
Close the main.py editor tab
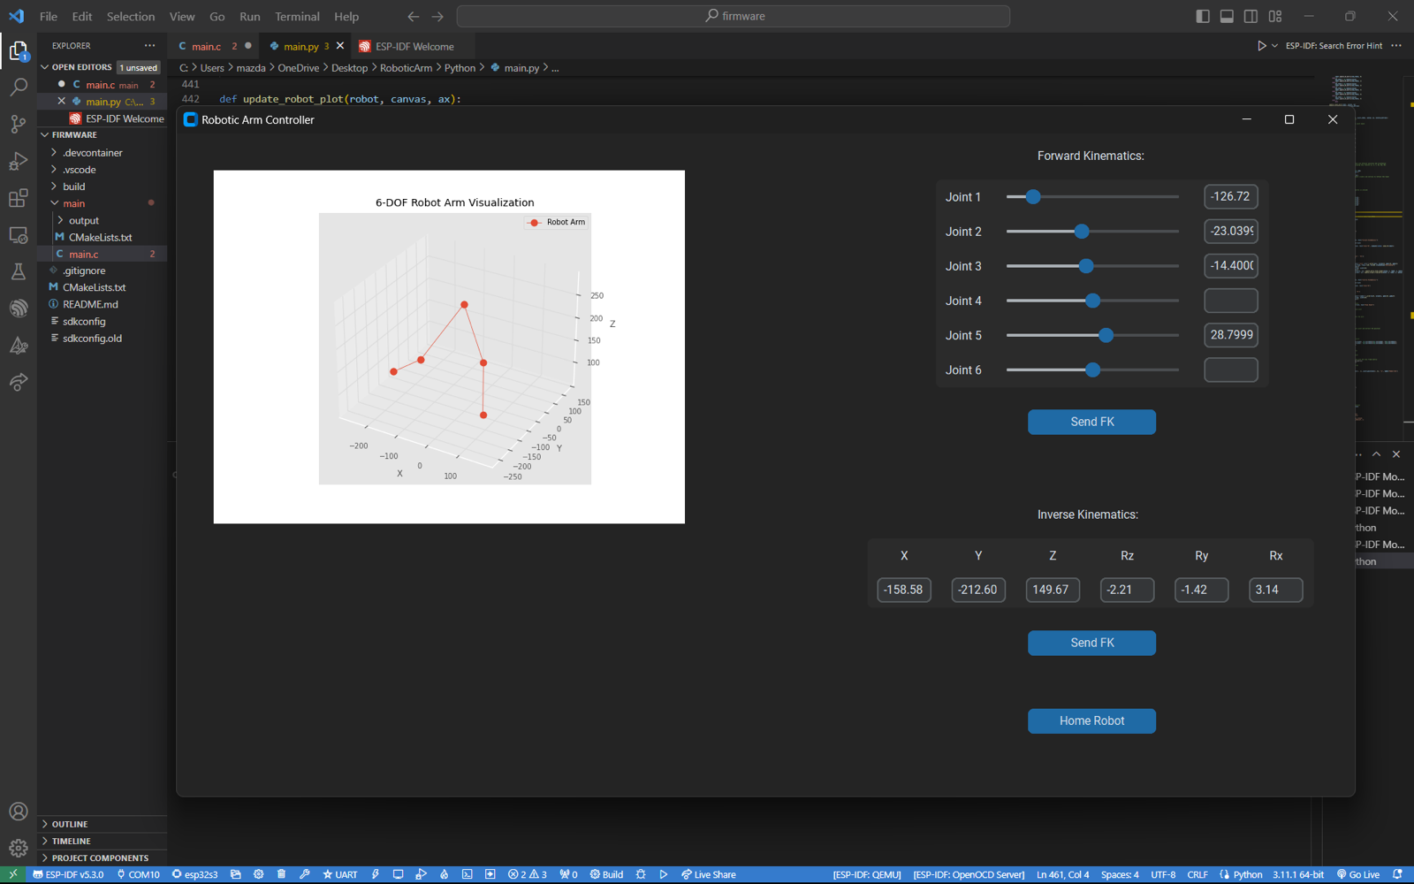340,46
